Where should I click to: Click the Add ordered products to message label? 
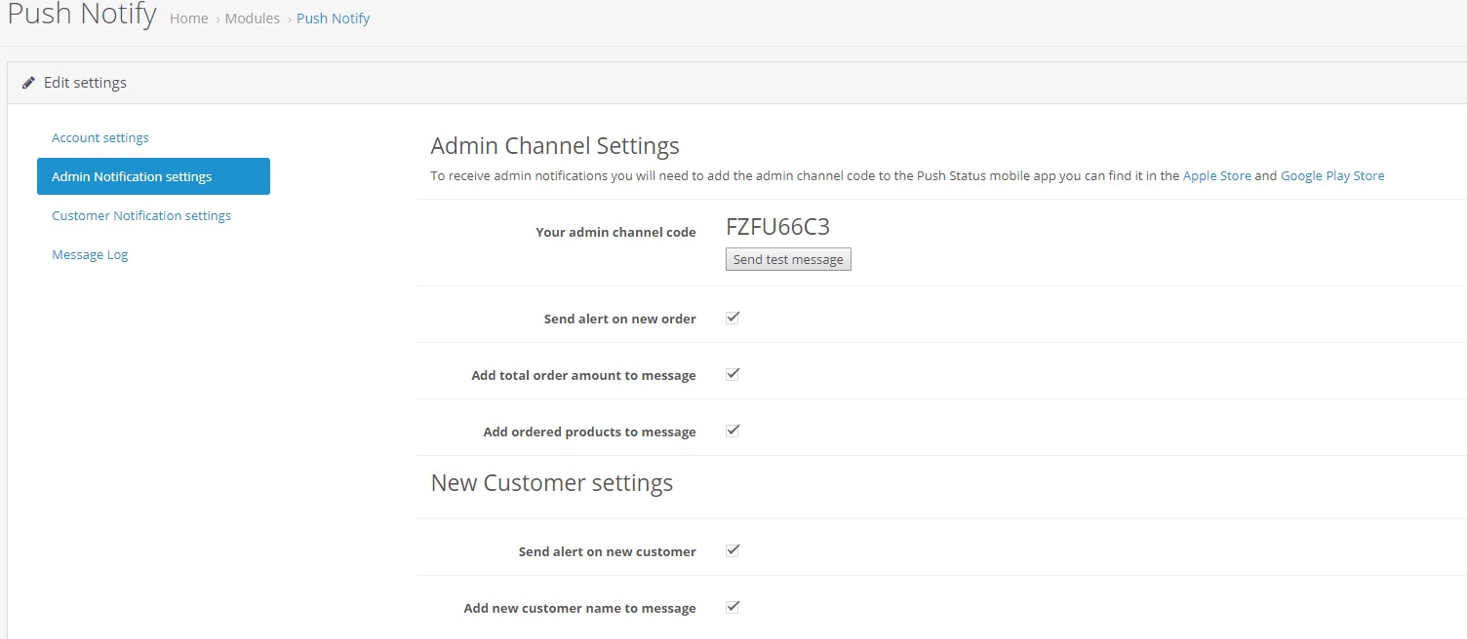tap(590, 432)
